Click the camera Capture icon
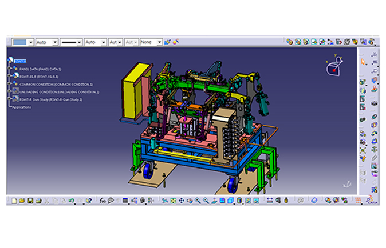The image size is (386, 248). (375, 103)
